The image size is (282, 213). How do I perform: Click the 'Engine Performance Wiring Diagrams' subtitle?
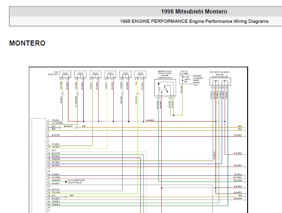pos(229,21)
